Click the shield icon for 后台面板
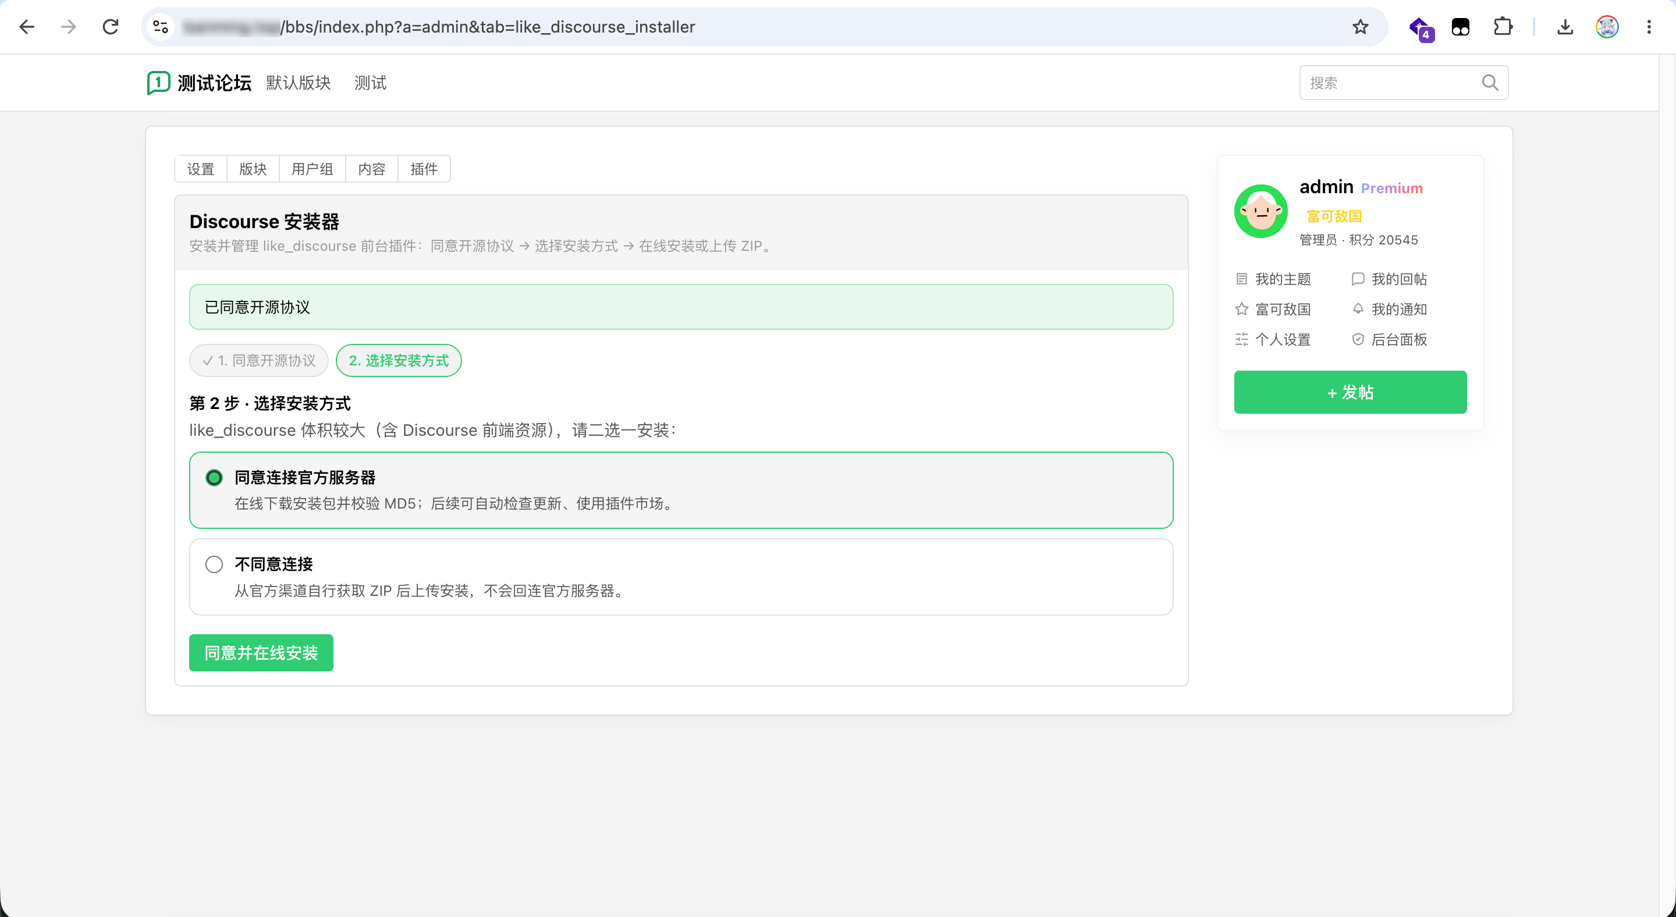 [1358, 339]
